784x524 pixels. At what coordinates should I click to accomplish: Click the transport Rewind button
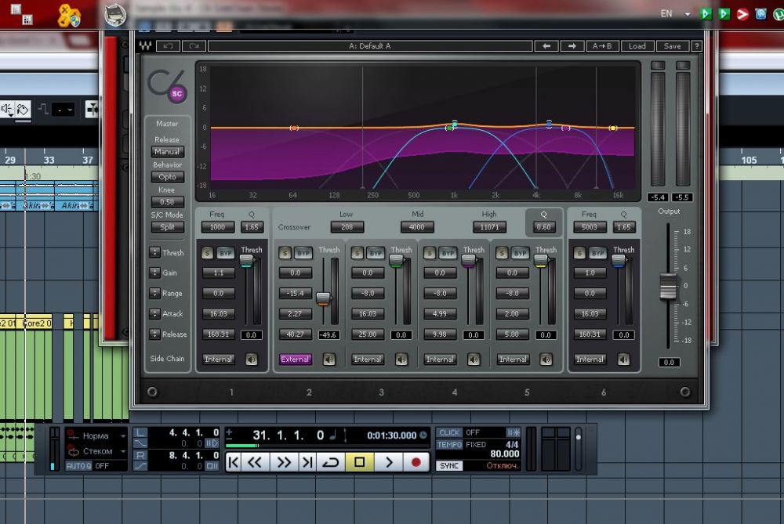point(255,463)
